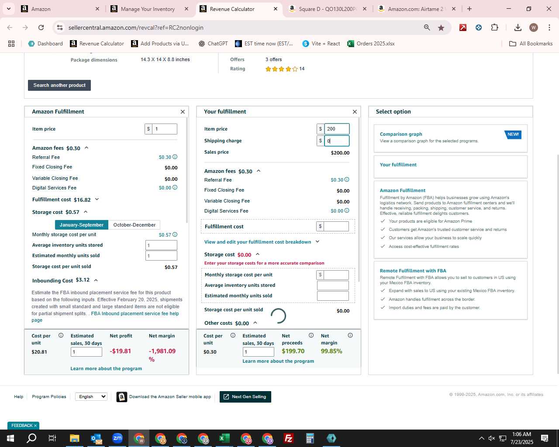Switch to the Amazon browser tab
Screen dimensions: 559x447
60,9
